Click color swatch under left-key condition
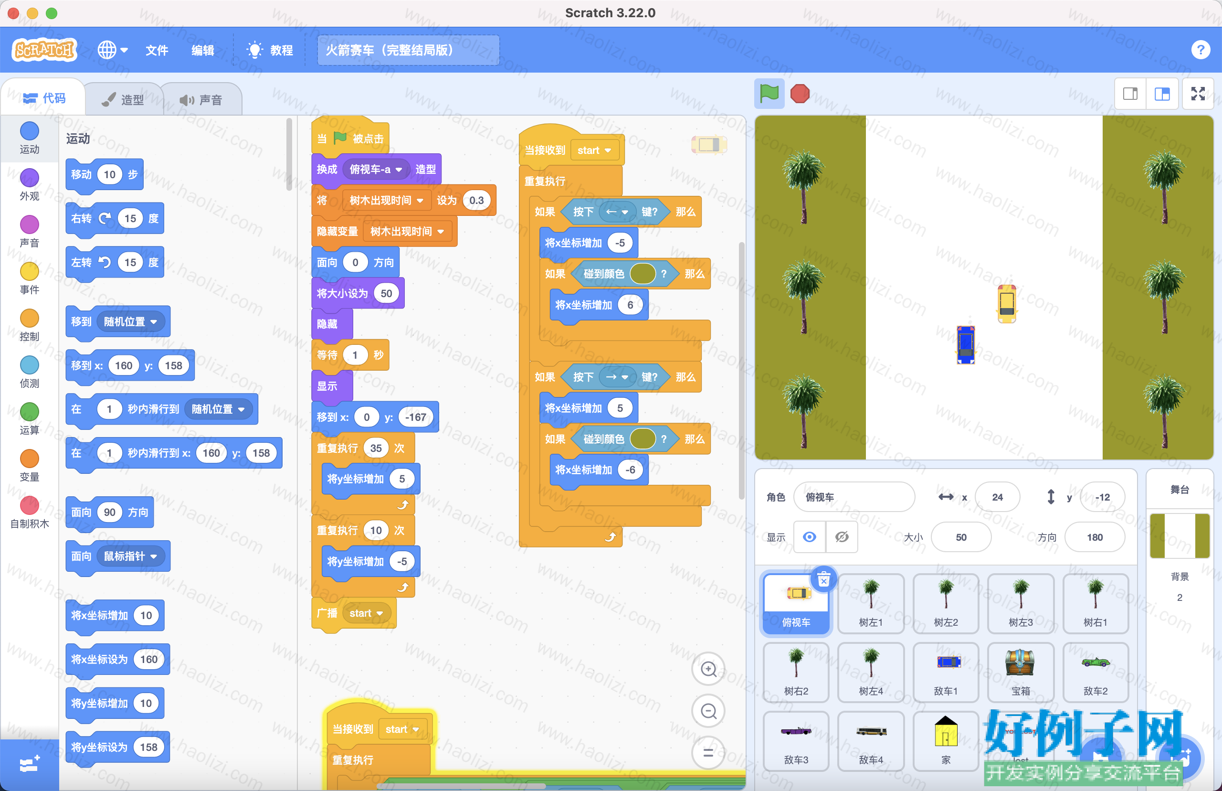Image resolution: width=1222 pixels, height=791 pixels. [x=643, y=274]
